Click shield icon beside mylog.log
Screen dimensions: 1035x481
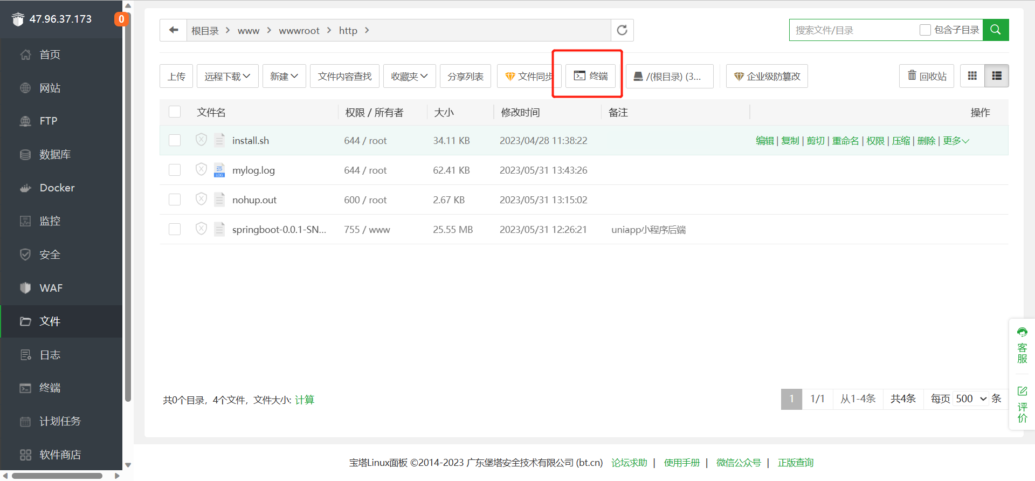[x=201, y=170]
